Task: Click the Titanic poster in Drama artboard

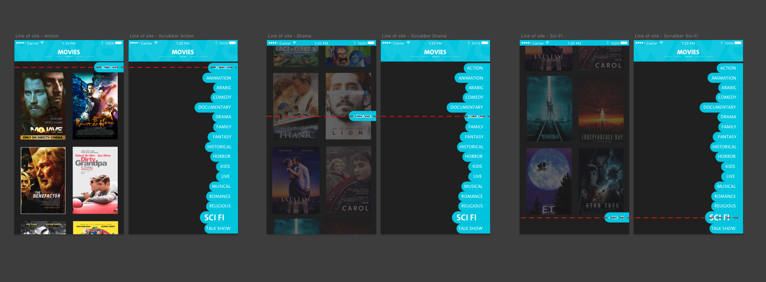Action: (x=296, y=106)
